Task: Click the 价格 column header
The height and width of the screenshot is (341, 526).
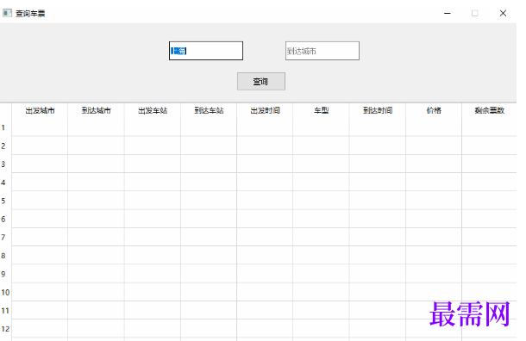Action: coord(434,110)
